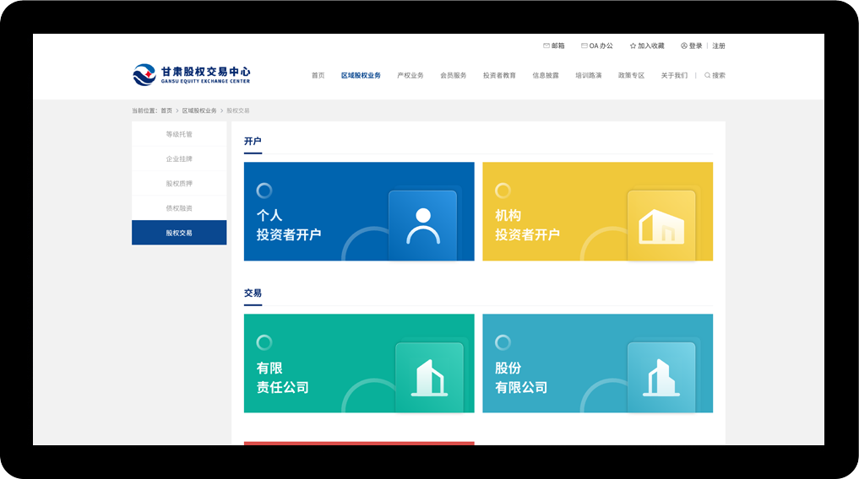
Task: Click the Gansu Equity Exchange Center logo
Action: point(192,75)
